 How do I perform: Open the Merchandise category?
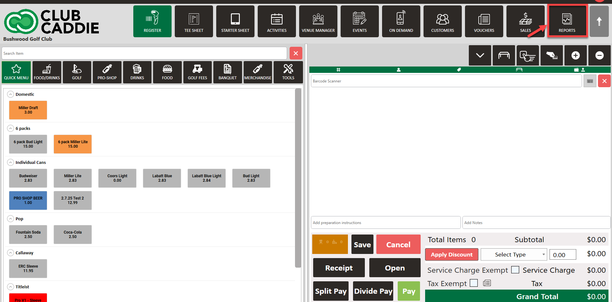coord(258,72)
